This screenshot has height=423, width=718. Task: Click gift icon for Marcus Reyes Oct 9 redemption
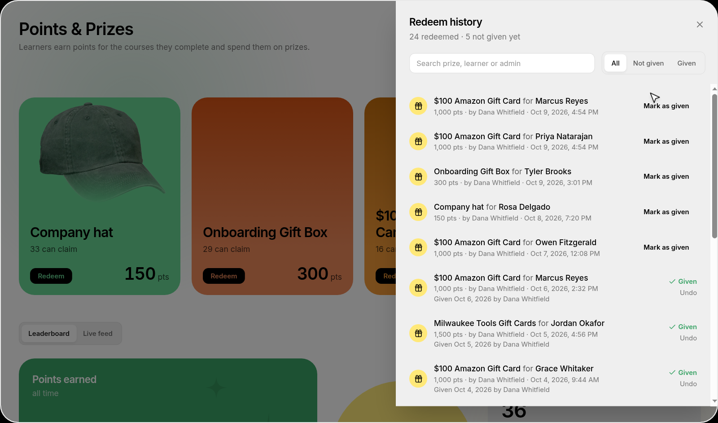coord(418,106)
